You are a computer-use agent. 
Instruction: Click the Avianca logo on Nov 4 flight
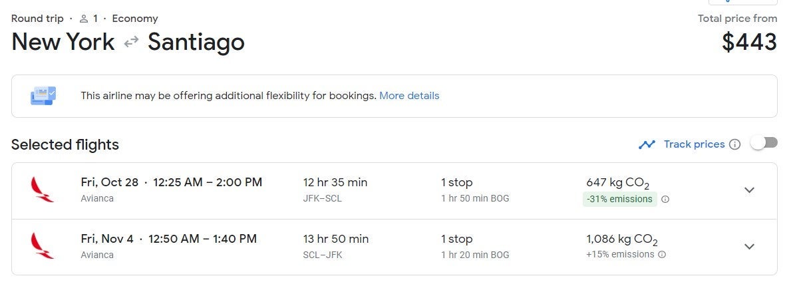point(43,246)
